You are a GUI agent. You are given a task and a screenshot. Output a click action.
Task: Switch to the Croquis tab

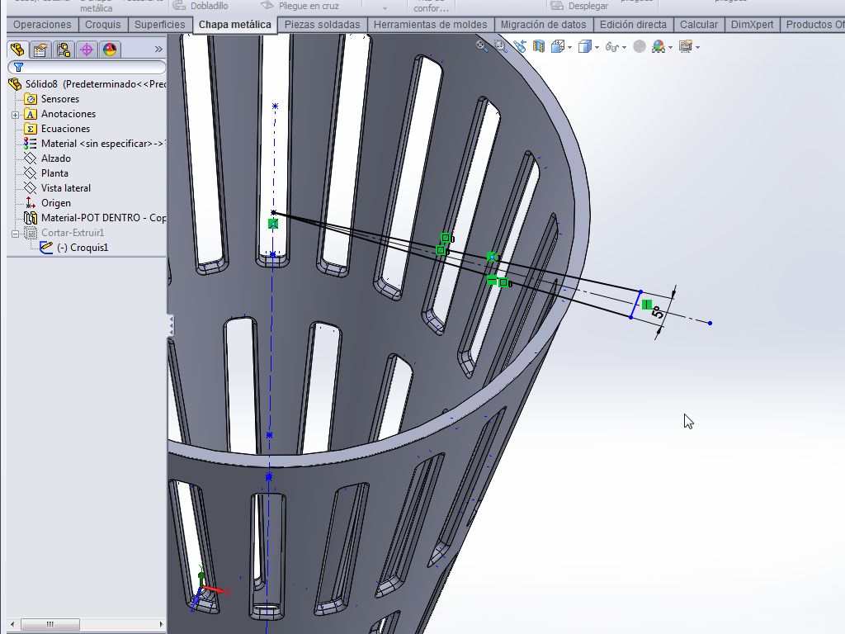103,25
